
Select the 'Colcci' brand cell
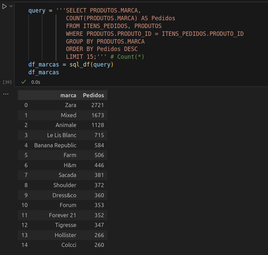pos(69,245)
